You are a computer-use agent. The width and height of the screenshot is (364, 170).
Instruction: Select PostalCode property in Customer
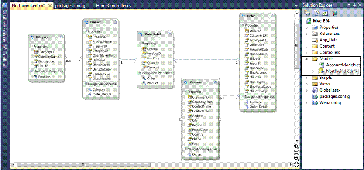(x=200, y=129)
